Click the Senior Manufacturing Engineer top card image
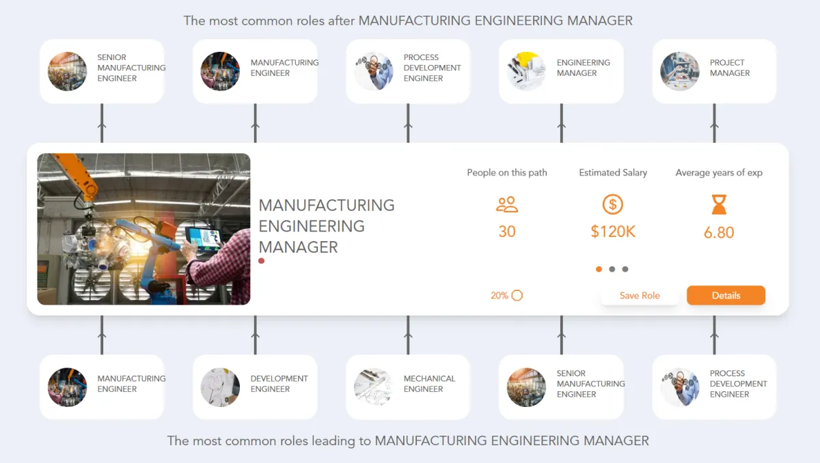 (x=68, y=71)
